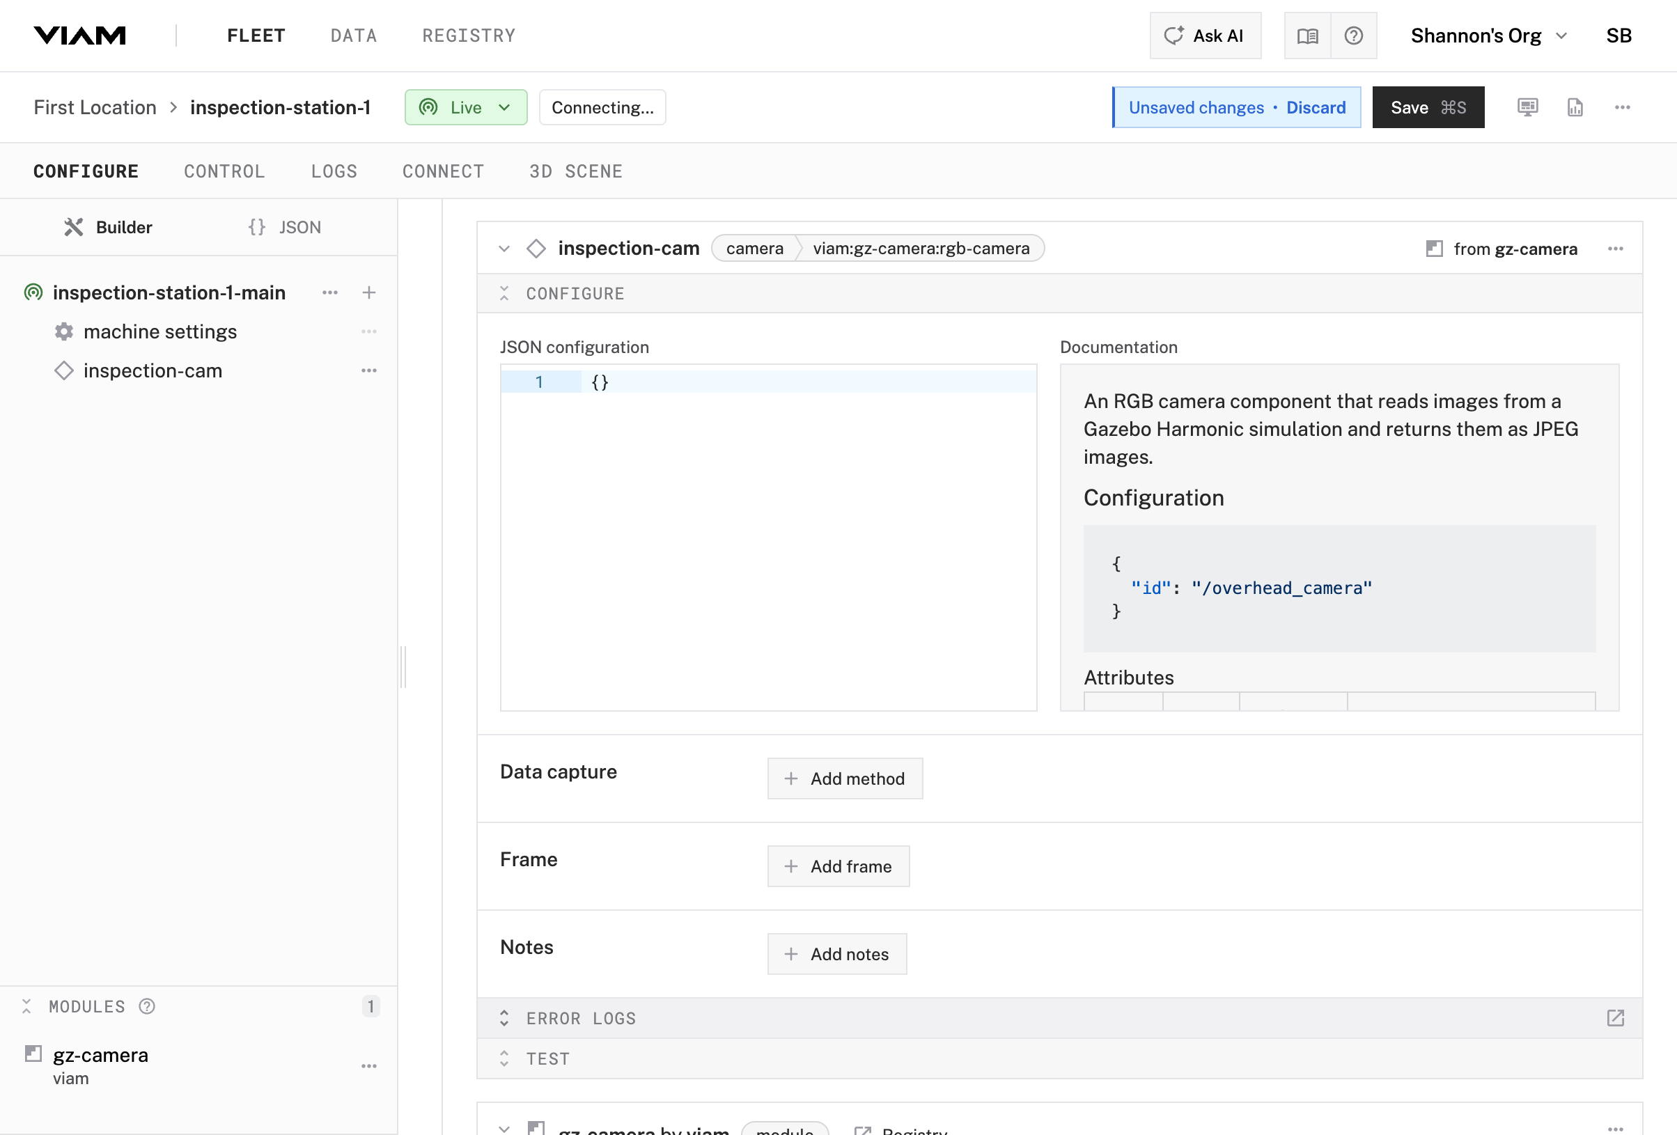Open the LOGS tab
1677x1135 pixels.
pyautogui.click(x=334, y=171)
